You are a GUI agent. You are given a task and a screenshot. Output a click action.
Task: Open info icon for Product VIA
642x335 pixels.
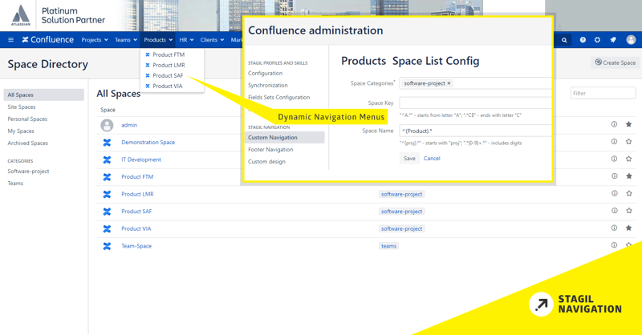[614, 228]
